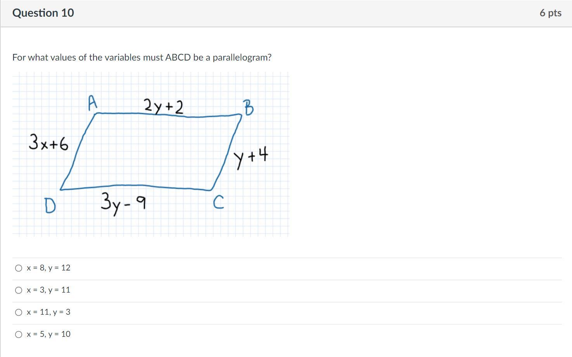Click the 'Question 10' heading
Viewport: 572px width, 357px height.
(43, 13)
